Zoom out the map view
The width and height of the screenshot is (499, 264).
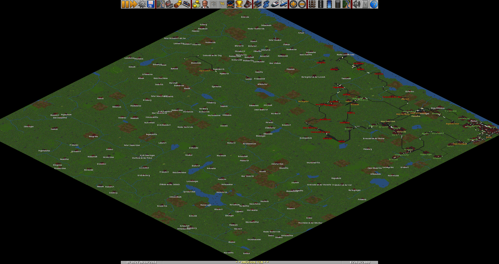pyautogui.click(x=302, y=4)
